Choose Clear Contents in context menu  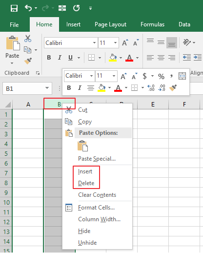(x=97, y=195)
